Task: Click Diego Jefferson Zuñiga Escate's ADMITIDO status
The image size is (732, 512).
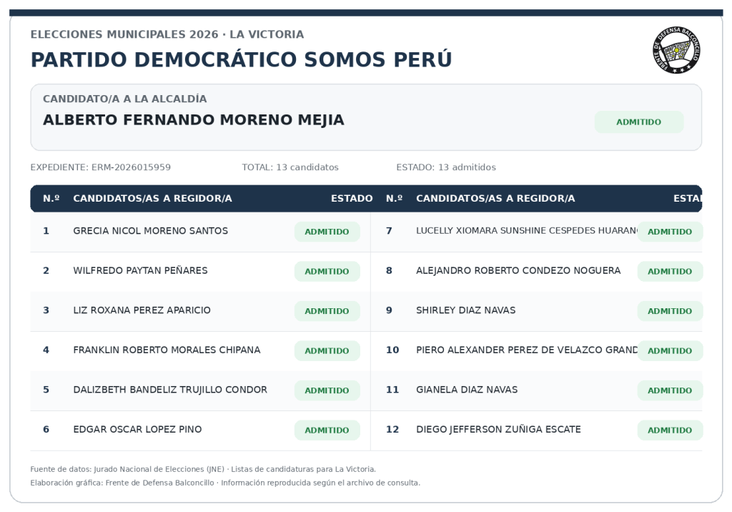Action: pos(669,430)
